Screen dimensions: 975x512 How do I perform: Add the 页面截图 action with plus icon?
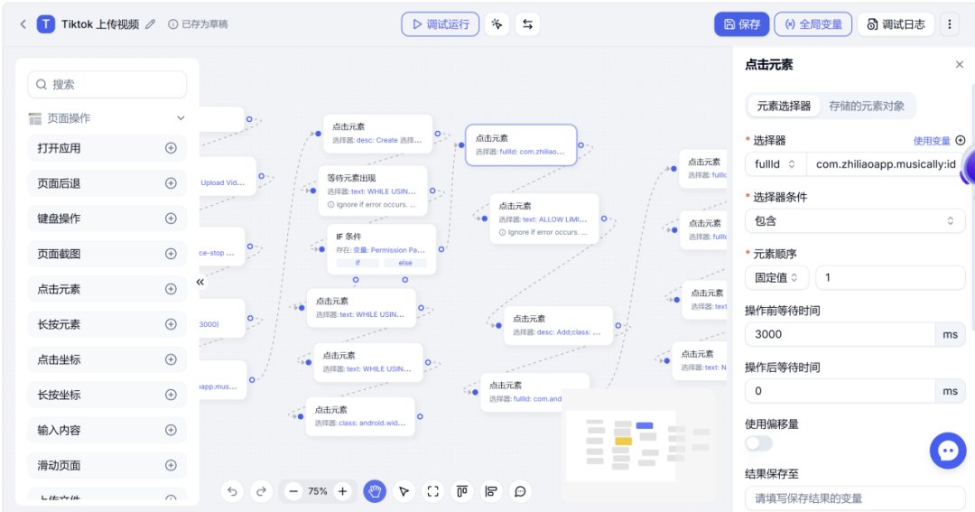coord(171,254)
